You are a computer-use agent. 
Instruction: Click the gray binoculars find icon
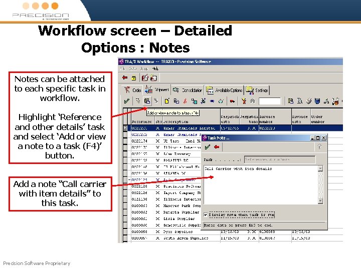252,101
